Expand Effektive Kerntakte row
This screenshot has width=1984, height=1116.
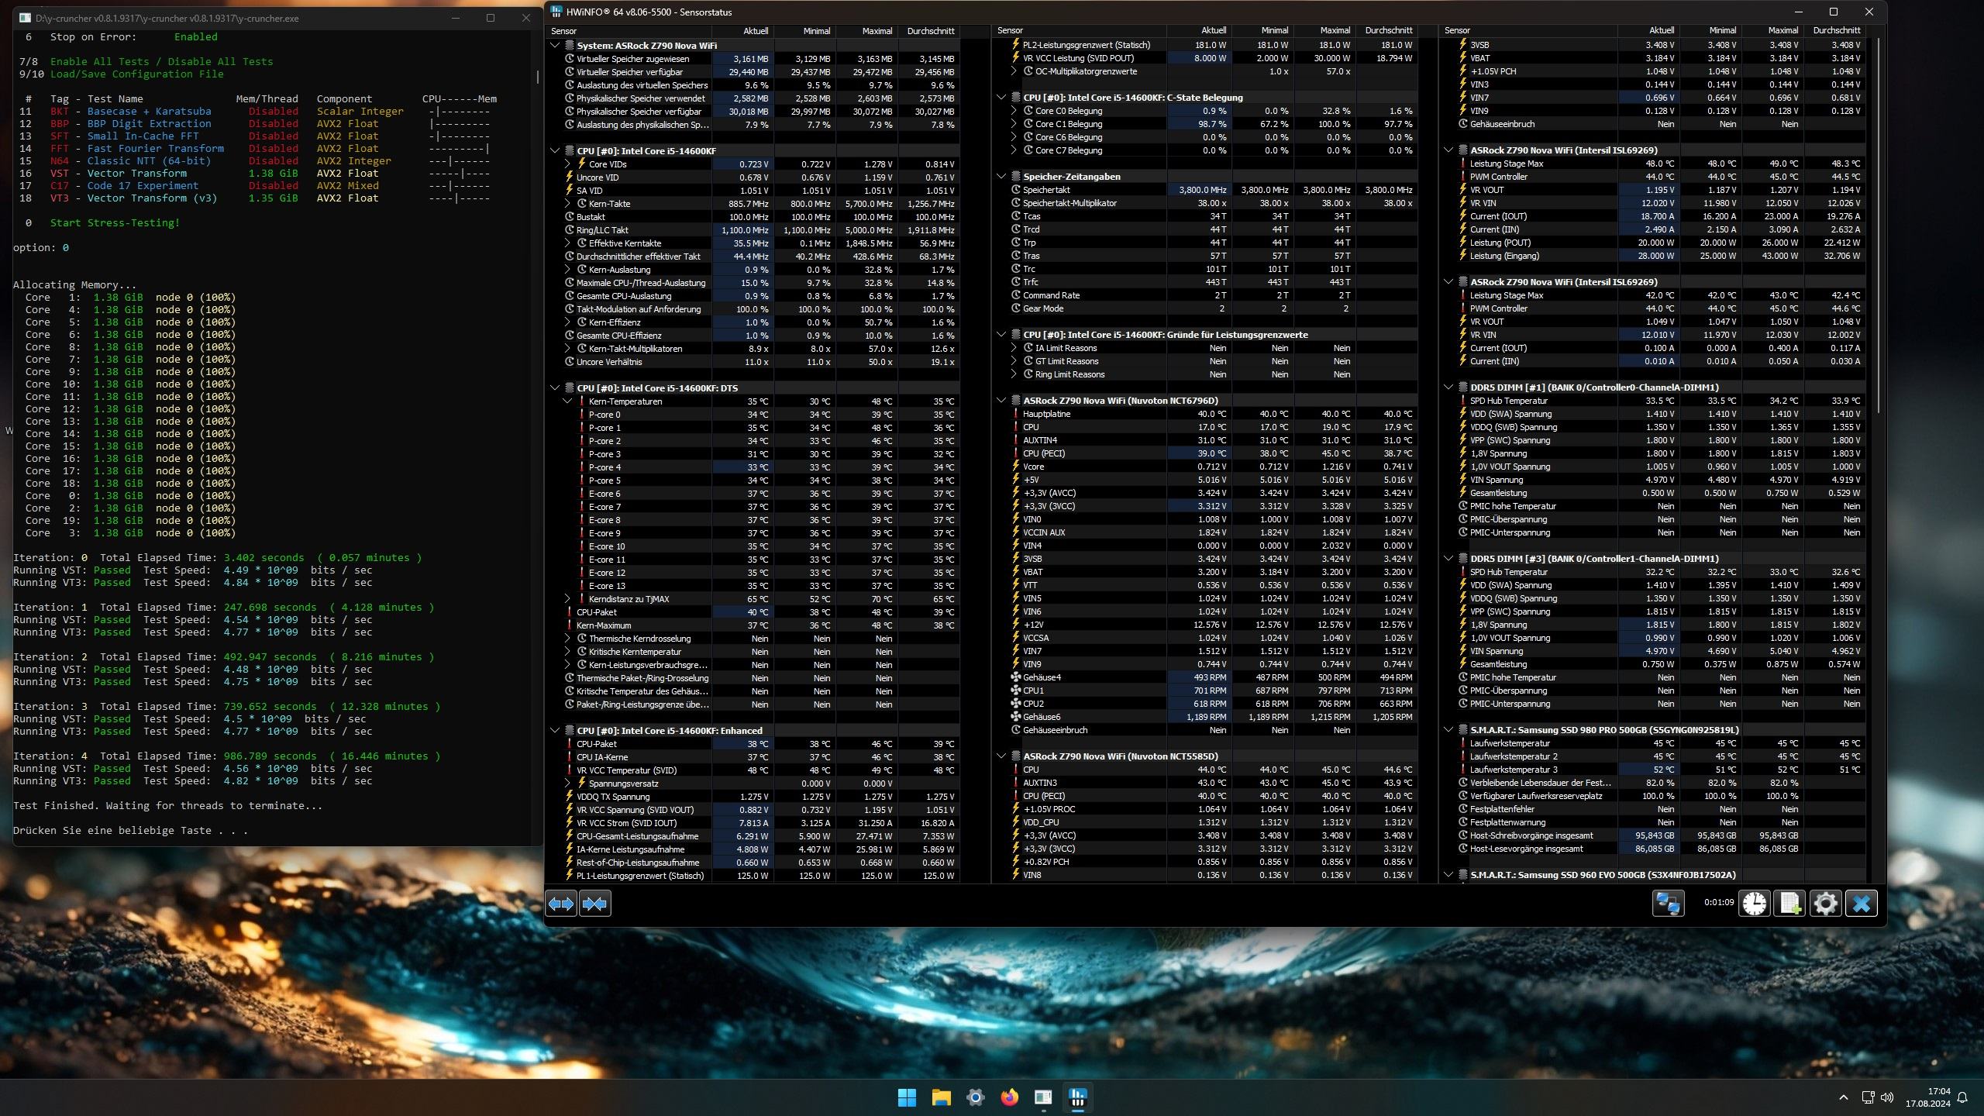click(x=567, y=243)
